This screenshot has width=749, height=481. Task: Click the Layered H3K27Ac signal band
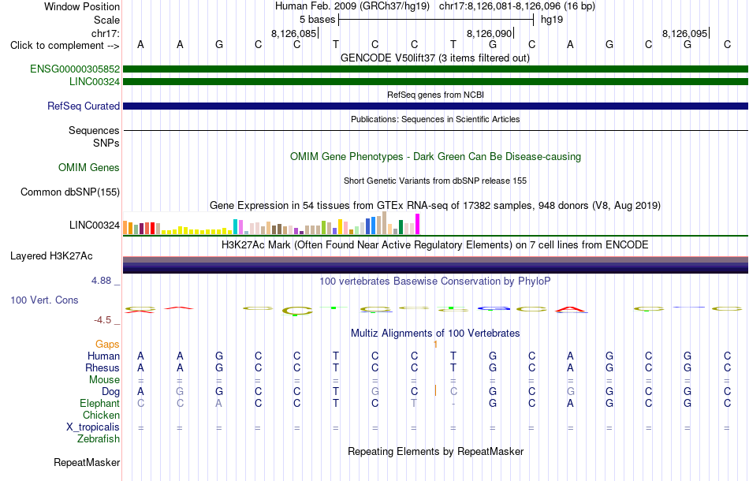coord(435,265)
